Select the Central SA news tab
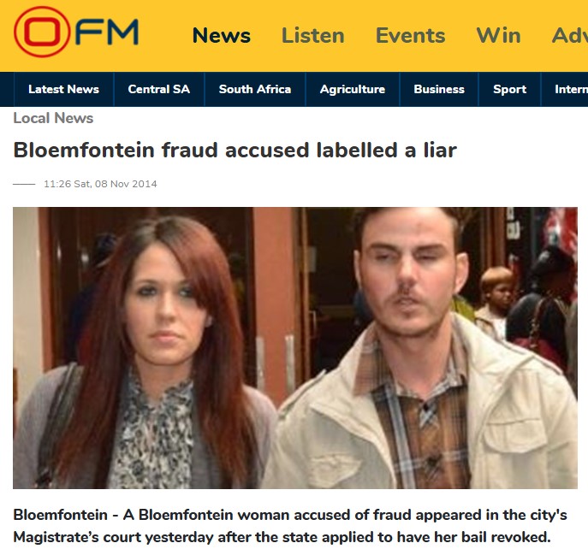 [x=159, y=89]
